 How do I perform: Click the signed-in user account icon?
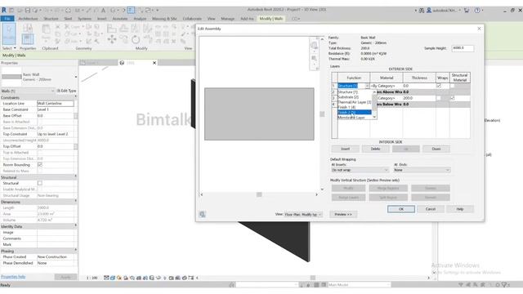pyautogui.click(x=429, y=11)
